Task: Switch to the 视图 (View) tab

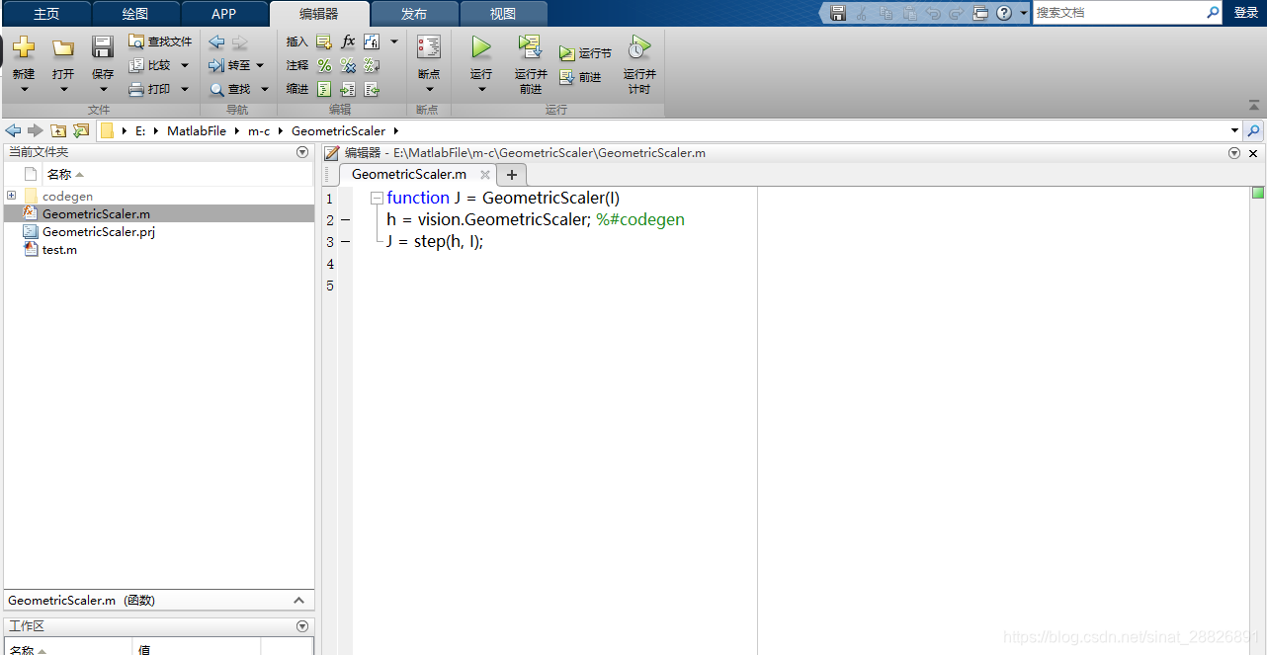Action: (x=503, y=14)
